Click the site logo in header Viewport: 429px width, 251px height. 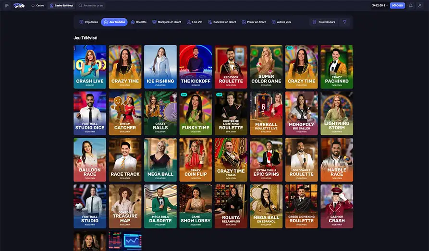(19, 5)
